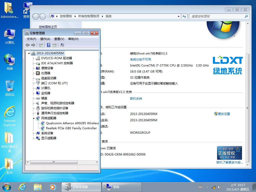The image size is (256, 192).
Task: Scan for hardware changes via toolbar icon
Action: click(62, 45)
